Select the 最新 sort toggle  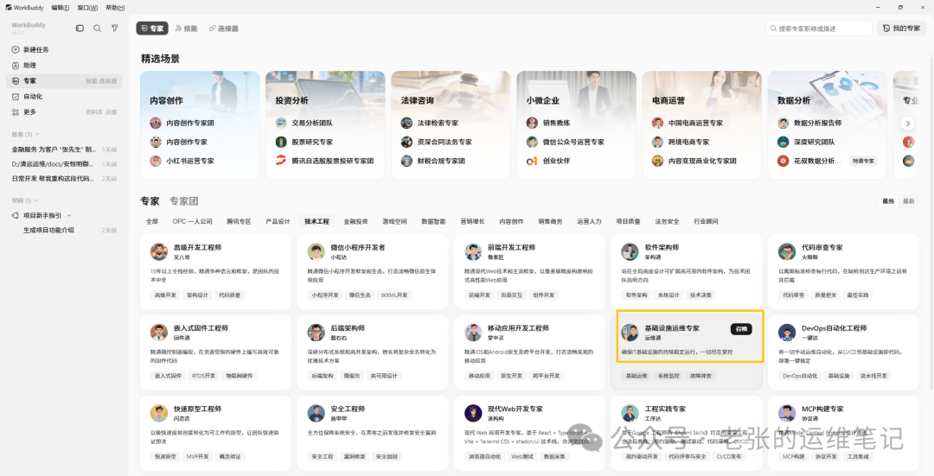[908, 201]
